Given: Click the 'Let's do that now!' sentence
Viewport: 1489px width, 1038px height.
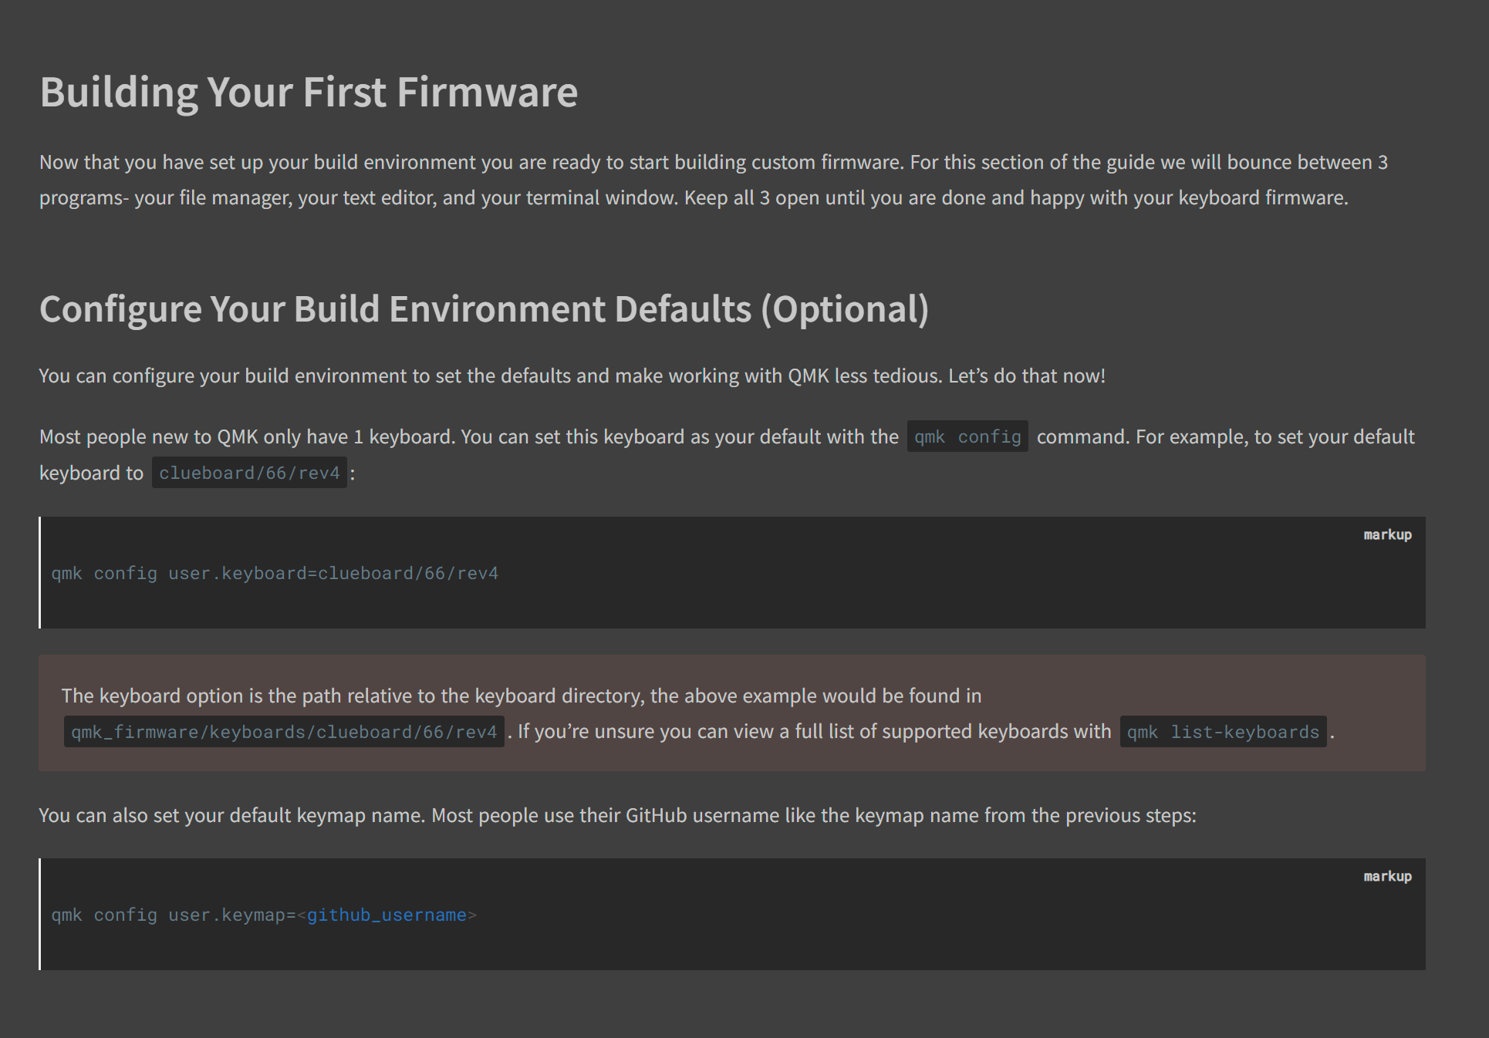Looking at the screenshot, I should 1026,376.
